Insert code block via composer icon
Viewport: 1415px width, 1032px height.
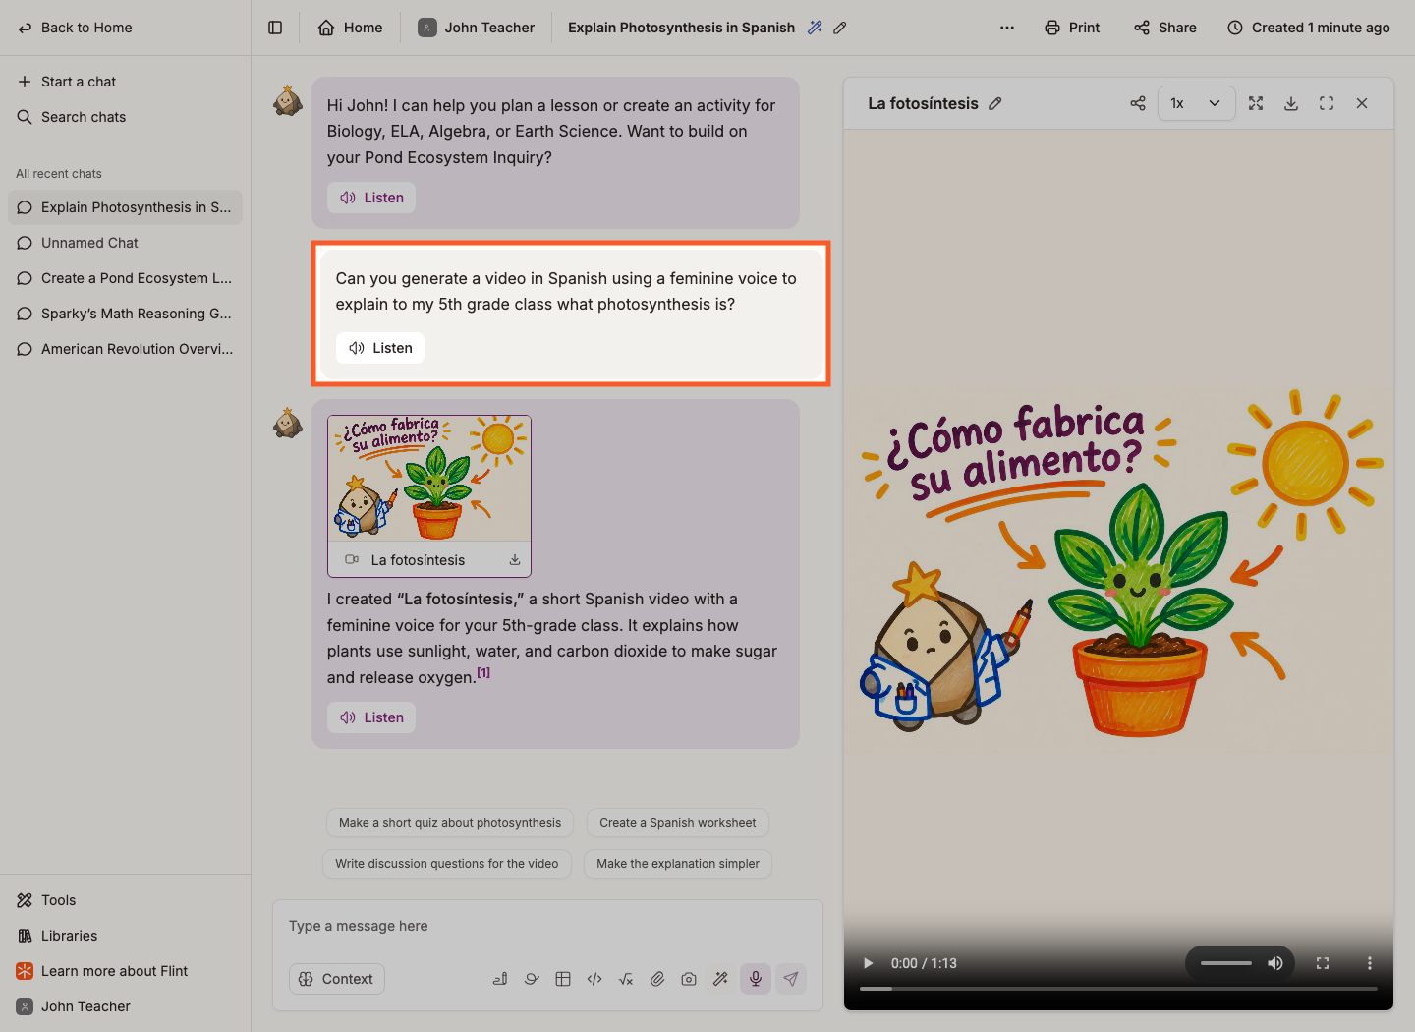tap(594, 979)
